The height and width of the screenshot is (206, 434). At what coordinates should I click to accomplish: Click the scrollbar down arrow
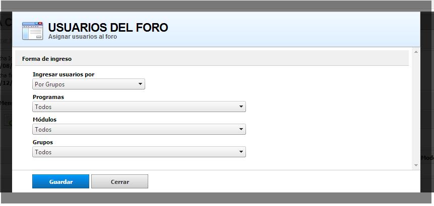(416, 165)
